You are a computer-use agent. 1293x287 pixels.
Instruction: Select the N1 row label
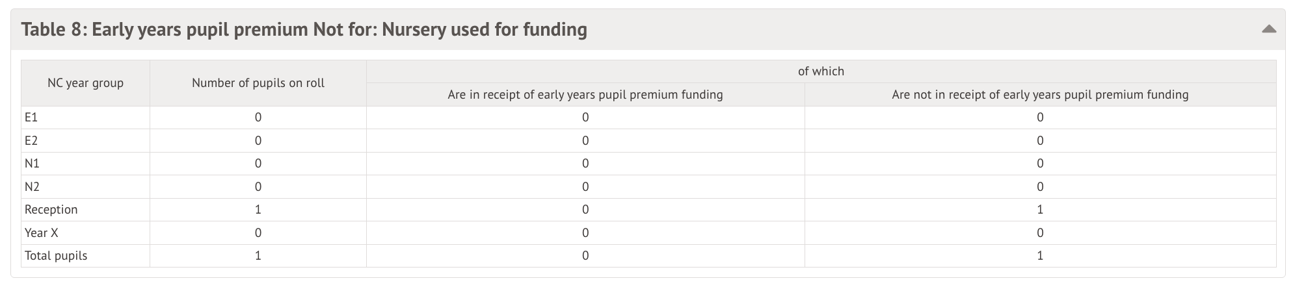coord(32,164)
